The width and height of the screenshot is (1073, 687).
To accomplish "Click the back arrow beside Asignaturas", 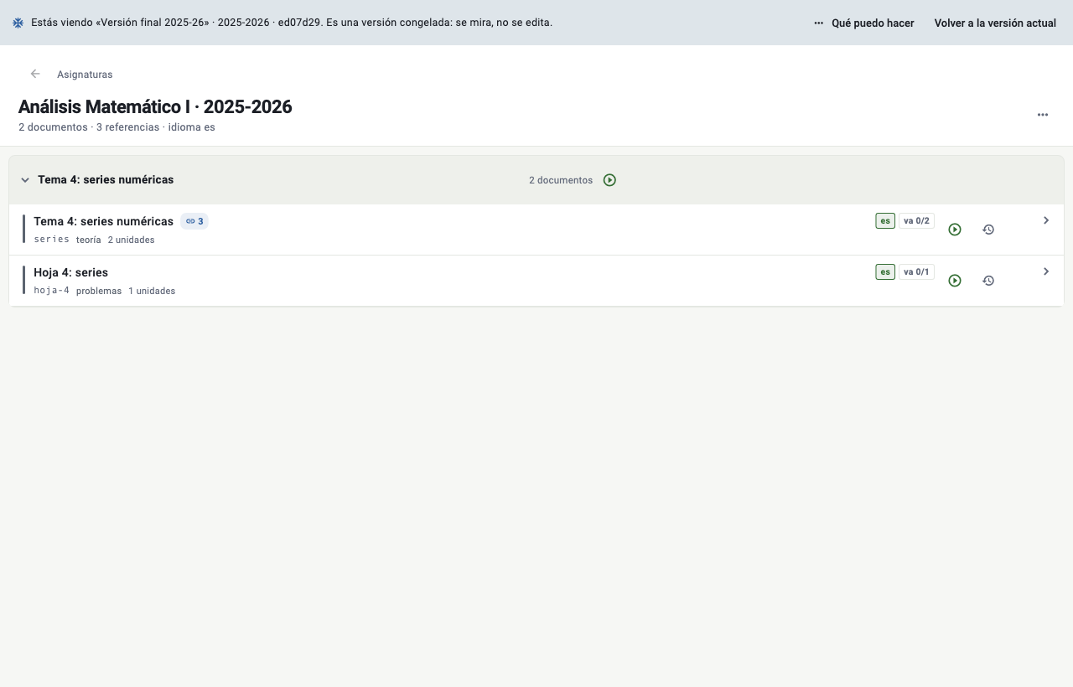I will [35, 74].
